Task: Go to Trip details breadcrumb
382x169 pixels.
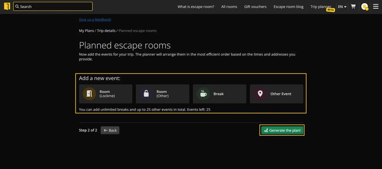Action: (x=106, y=31)
